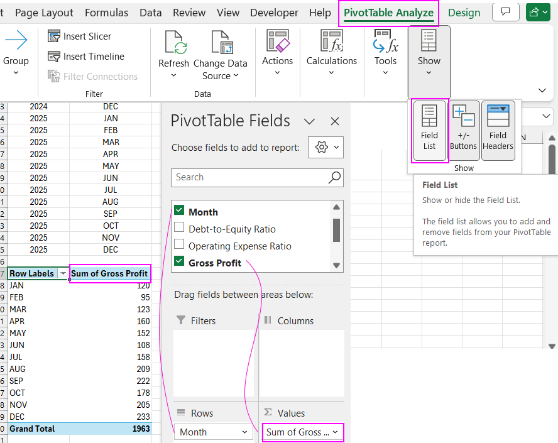Expand the Sum of Gross Values dropdown
The height and width of the screenshot is (443, 558).
coord(335,432)
